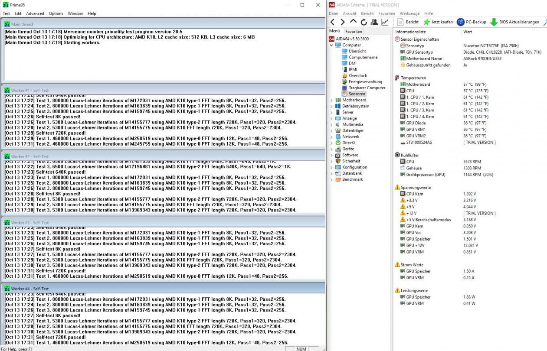Open the Ansicht menu in AIDA64
The image size is (547, 351).
pyautogui.click(x=349, y=13)
